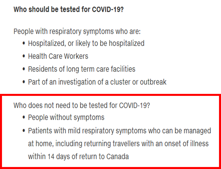Select the "People without symptoms" bullet
Viewport: 221px width, 169px height.
(66, 118)
